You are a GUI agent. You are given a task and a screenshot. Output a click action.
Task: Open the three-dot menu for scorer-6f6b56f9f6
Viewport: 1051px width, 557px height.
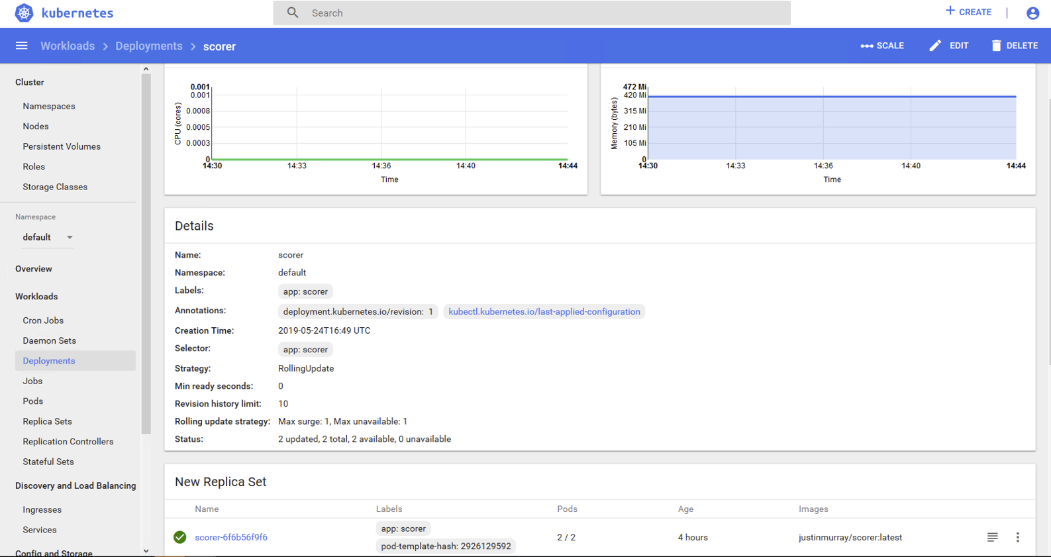[1017, 537]
